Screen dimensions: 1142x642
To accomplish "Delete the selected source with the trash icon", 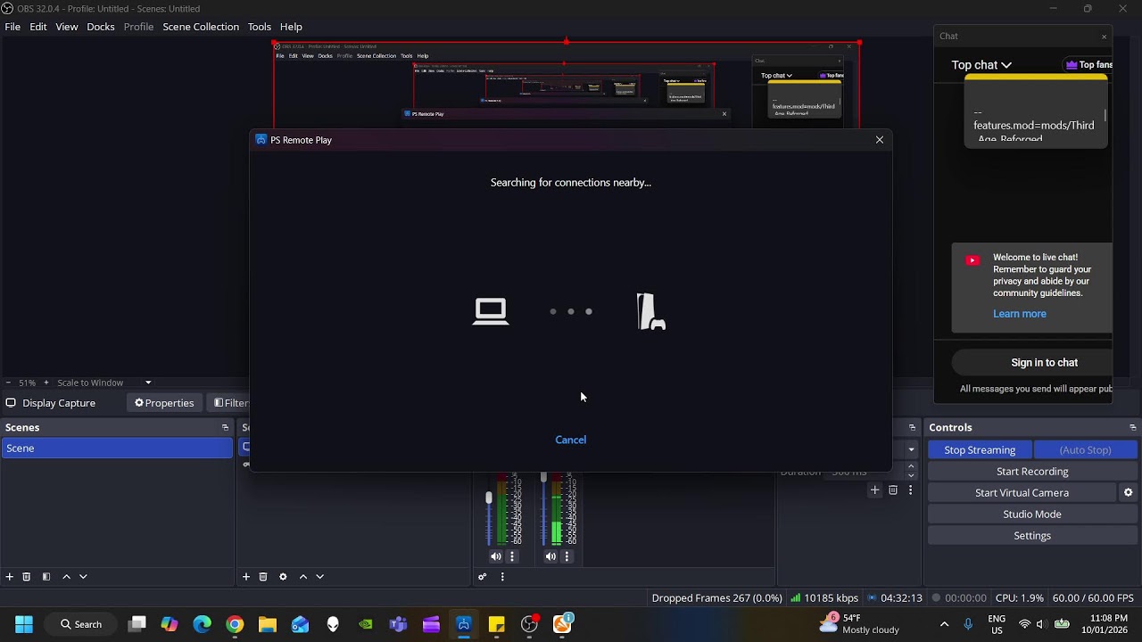I will [263, 577].
